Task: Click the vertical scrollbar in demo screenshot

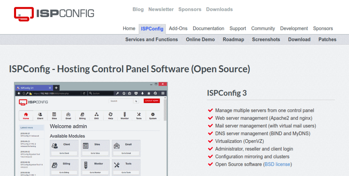Action: pyautogui.click(x=165, y=109)
